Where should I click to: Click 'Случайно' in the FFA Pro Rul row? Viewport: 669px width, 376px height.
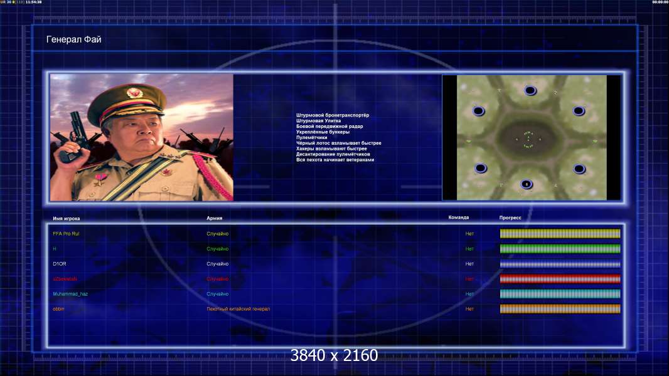pyautogui.click(x=218, y=234)
